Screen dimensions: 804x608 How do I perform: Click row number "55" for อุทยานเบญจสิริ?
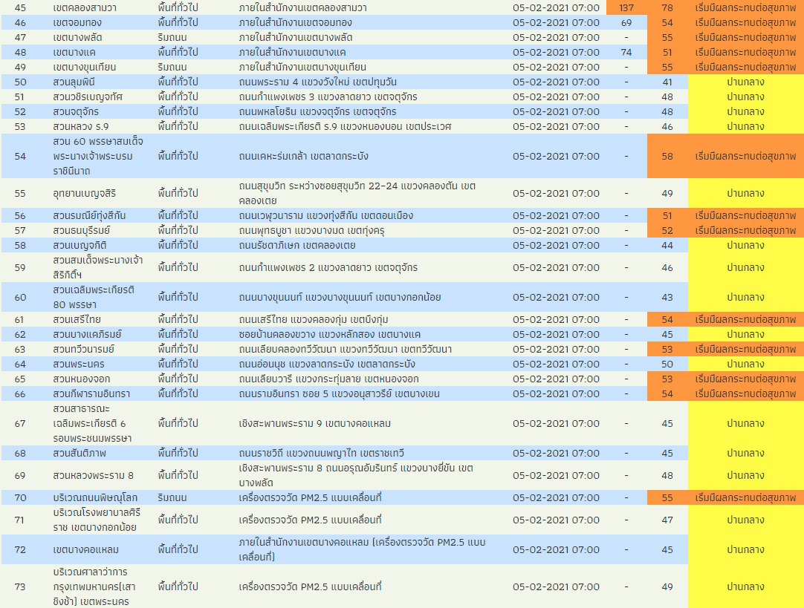click(20, 193)
